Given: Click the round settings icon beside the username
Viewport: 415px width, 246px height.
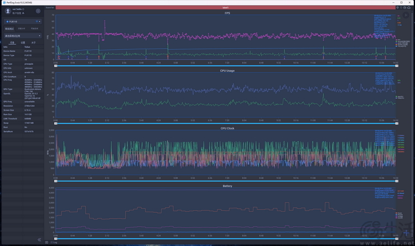Looking at the screenshot, I should tap(38, 11).
